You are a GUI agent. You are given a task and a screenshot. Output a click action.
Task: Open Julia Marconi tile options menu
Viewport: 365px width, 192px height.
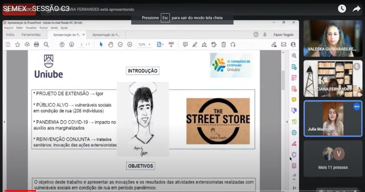tap(356, 107)
